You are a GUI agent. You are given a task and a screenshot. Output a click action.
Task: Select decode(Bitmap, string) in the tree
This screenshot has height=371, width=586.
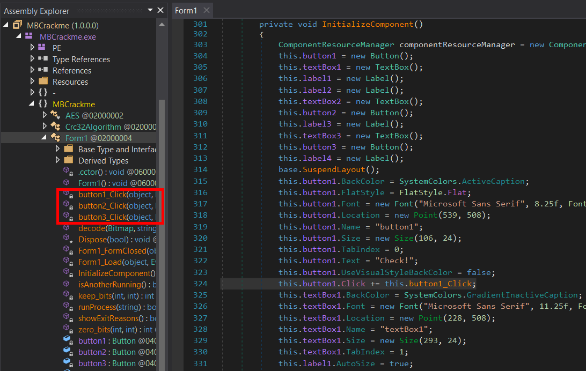point(118,228)
